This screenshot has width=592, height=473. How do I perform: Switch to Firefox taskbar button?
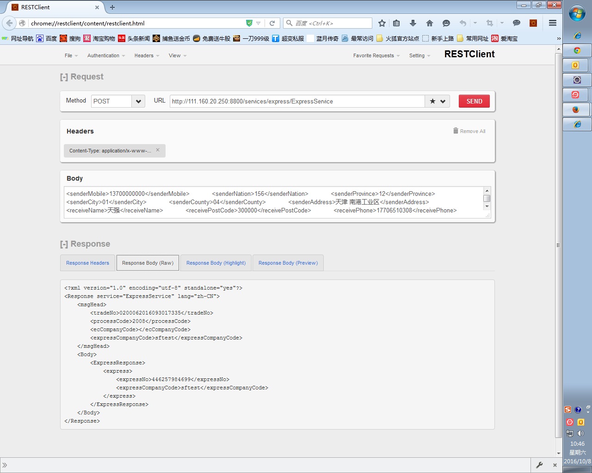click(x=576, y=109)
